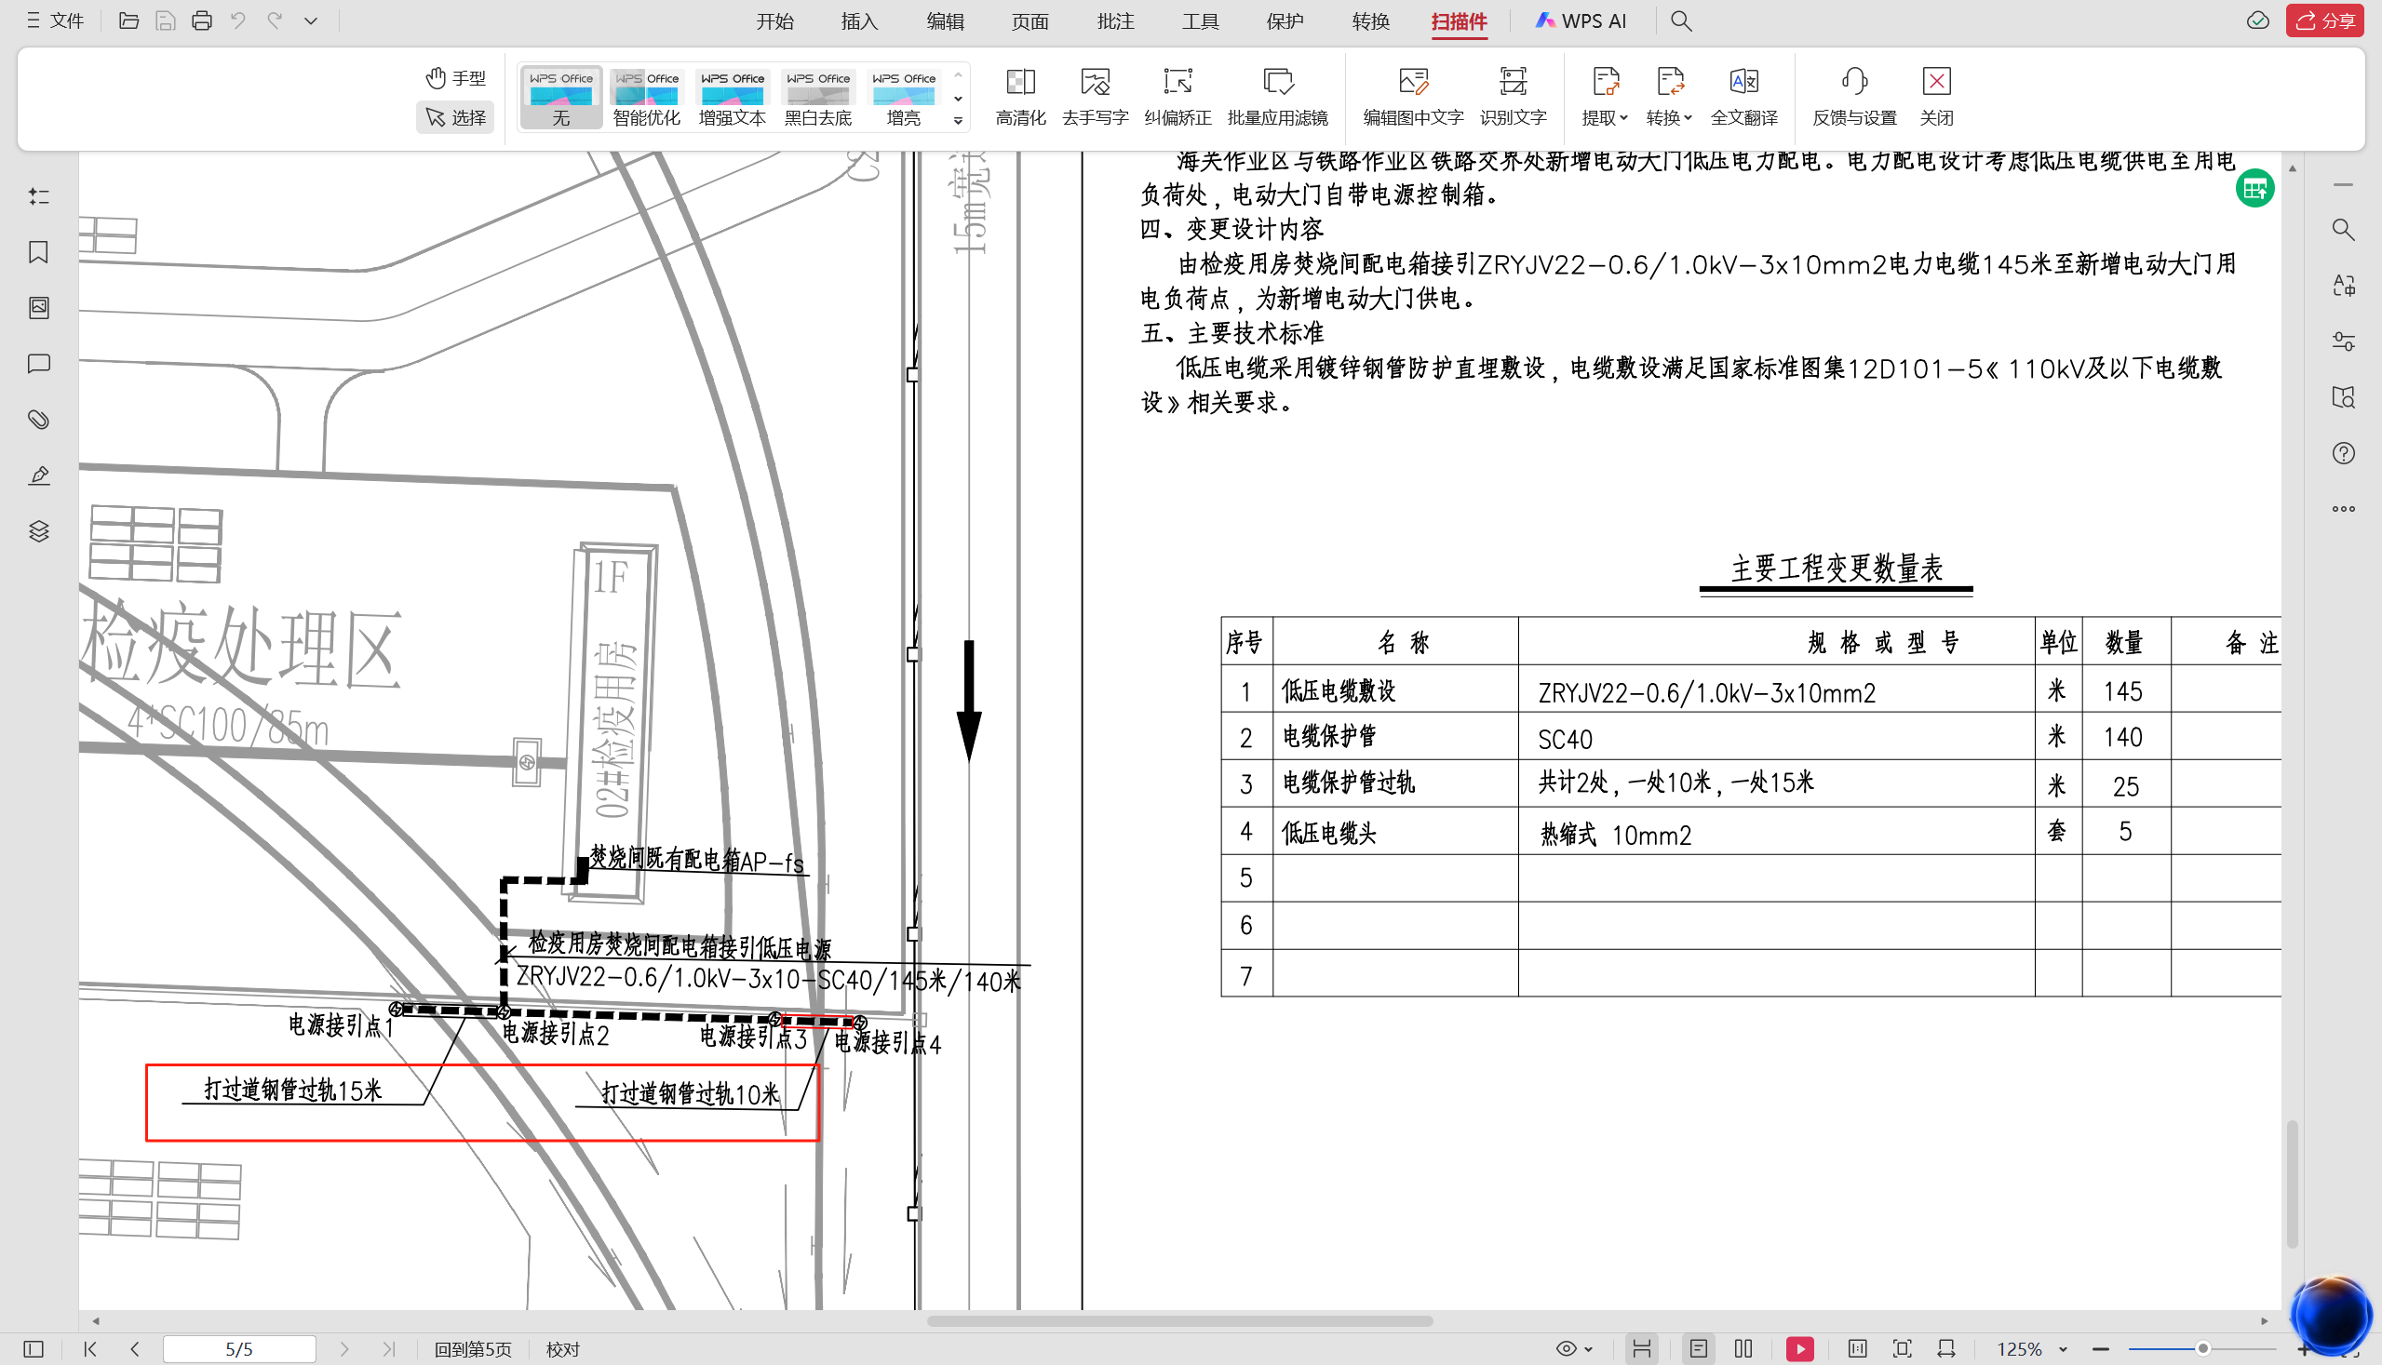This screenshot has width=2382, height=1365.
Task: Click the zoom slider handle
Action: (2203, 1349)
